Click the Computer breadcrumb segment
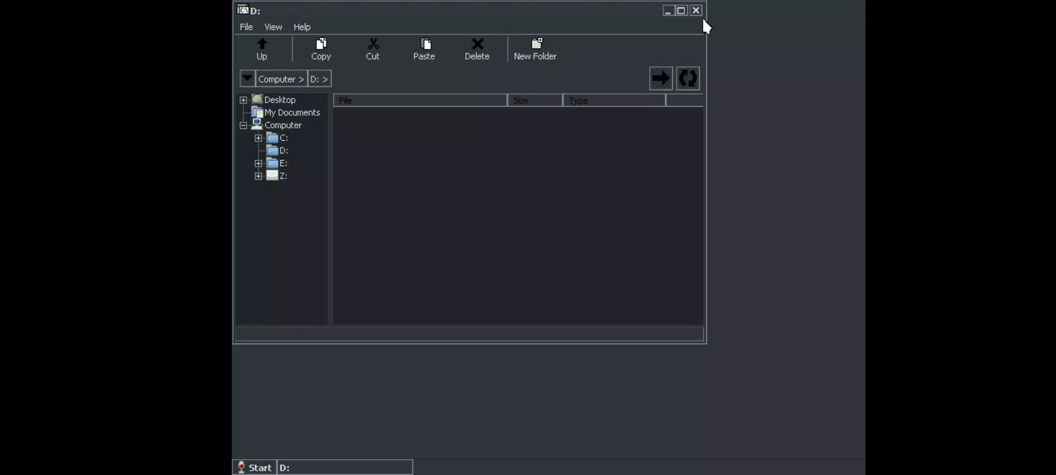The image size is (1056, 475). pyautogui.click(x=281, y=79)
